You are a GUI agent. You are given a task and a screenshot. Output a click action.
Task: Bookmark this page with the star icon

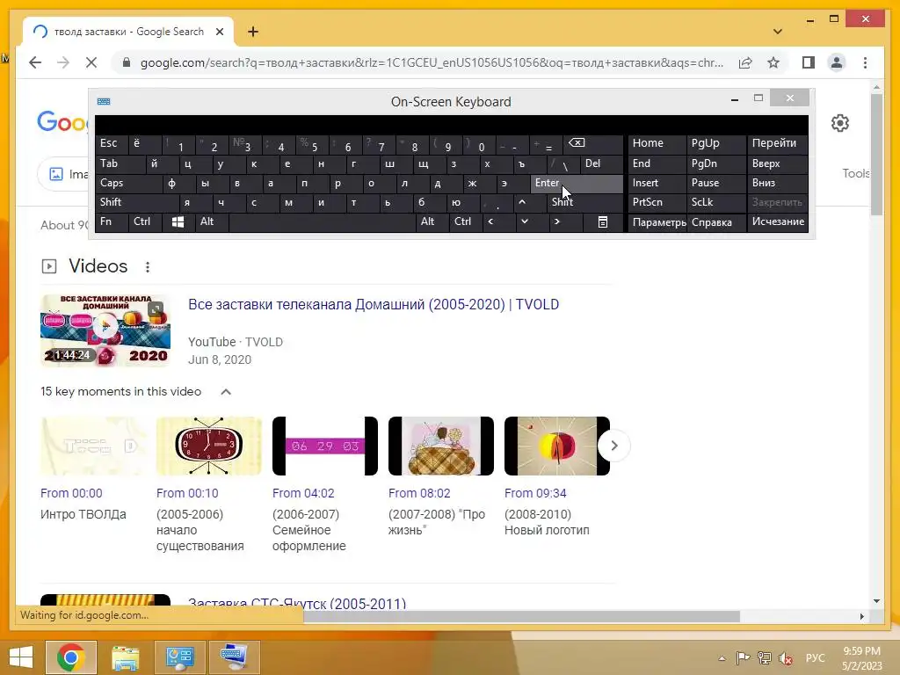[773, 62]
